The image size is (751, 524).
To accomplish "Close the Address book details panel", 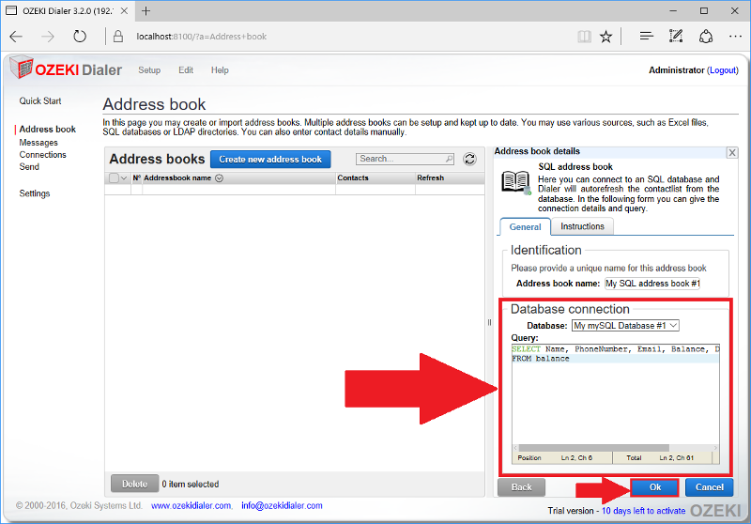I will point(732,152).
